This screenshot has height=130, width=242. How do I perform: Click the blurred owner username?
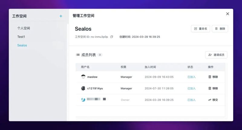(96, 99)
